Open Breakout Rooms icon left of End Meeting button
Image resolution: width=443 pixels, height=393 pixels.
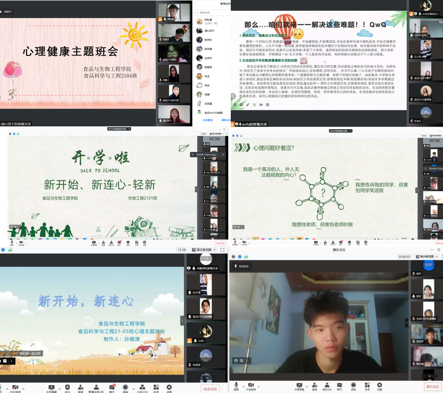(x=142, y=388)
